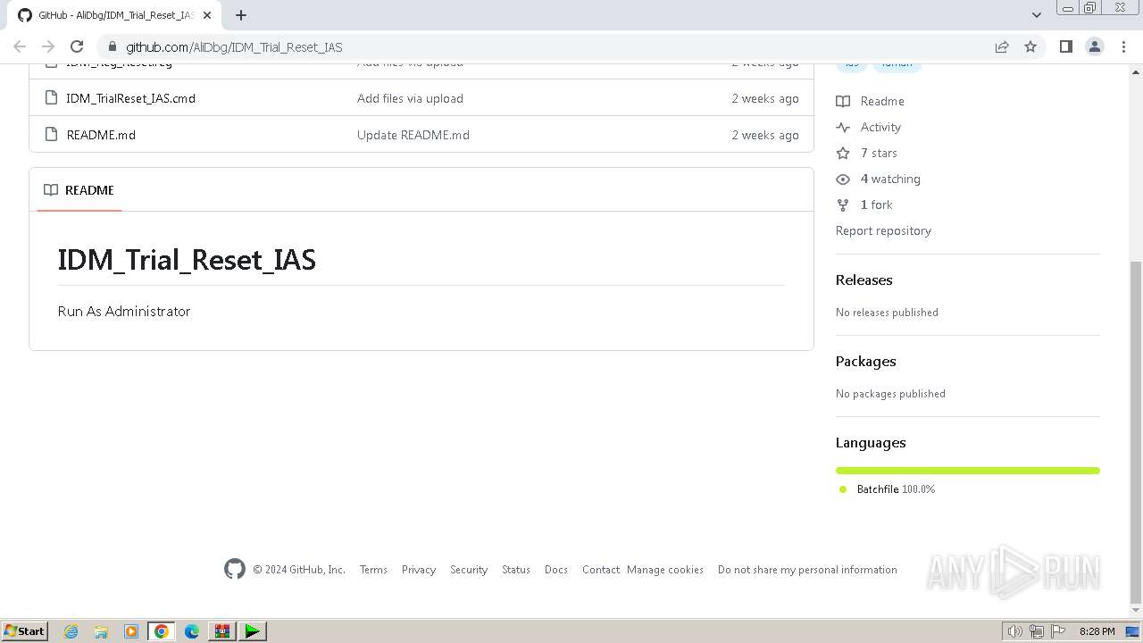The image size is (1143, 643).
Task: Open 'Add files via upload' commit
Action: [410, 98]
